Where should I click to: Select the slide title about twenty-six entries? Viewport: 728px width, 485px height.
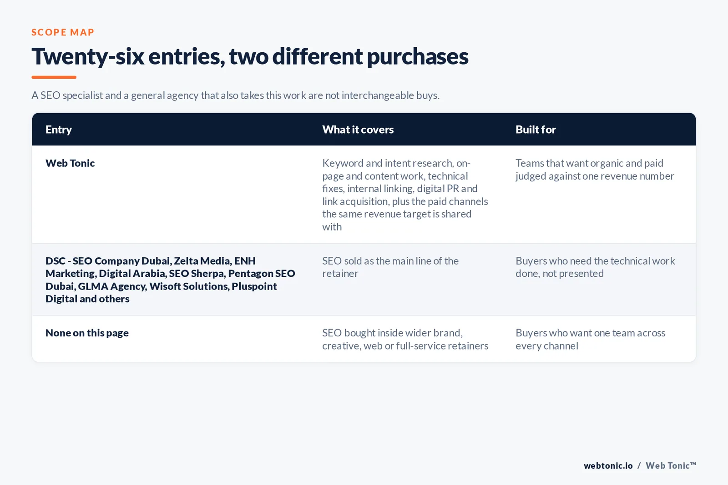pos(250,57)
